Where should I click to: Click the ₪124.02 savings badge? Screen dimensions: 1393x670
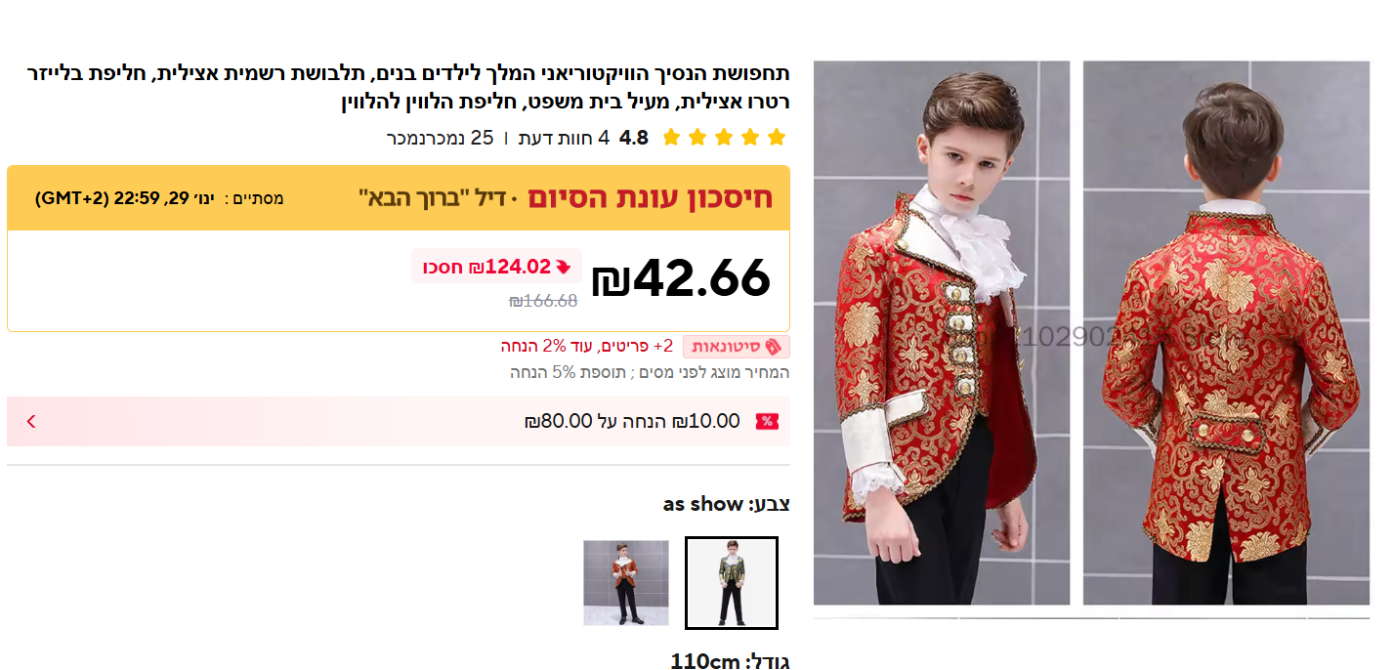496,267
